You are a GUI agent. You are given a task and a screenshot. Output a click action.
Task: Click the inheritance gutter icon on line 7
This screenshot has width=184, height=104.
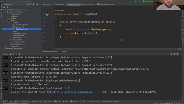[x=47, y=14]
